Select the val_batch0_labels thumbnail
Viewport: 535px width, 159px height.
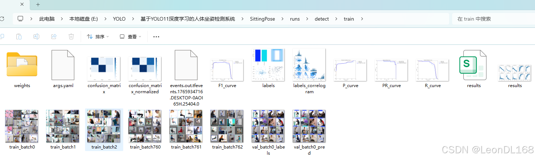coord(268,126)
